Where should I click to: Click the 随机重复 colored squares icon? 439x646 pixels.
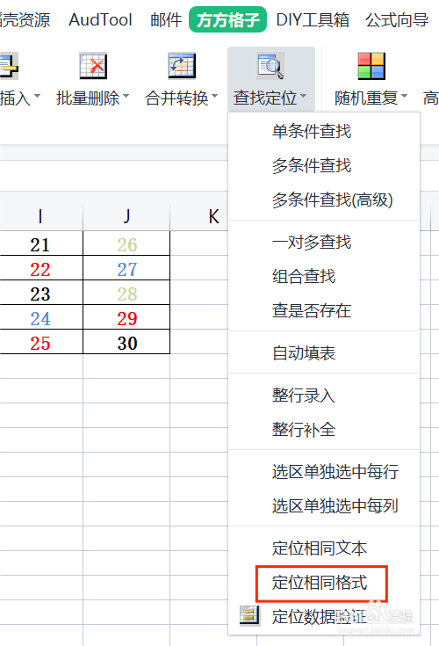[x=371, y=66]
